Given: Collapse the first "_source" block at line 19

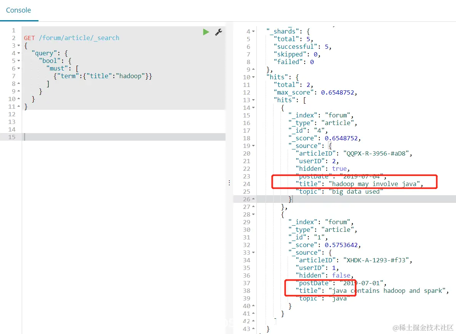Looking at the screenshot, I should 253,146.
